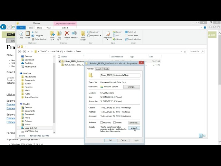Expand the New item dropdown
Screen dimensions: 221x166
click(99, 32)
